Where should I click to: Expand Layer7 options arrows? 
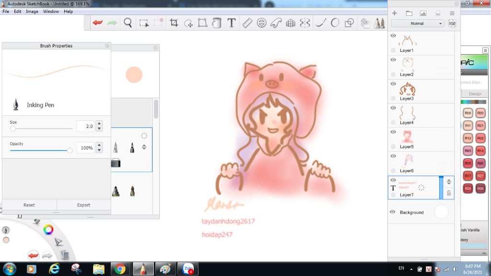(x=449, y=182)
